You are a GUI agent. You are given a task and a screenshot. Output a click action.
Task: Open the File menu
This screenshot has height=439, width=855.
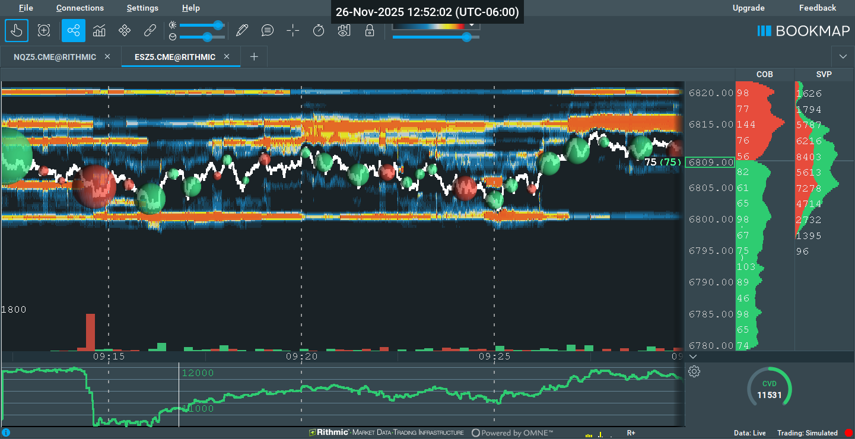26,8
